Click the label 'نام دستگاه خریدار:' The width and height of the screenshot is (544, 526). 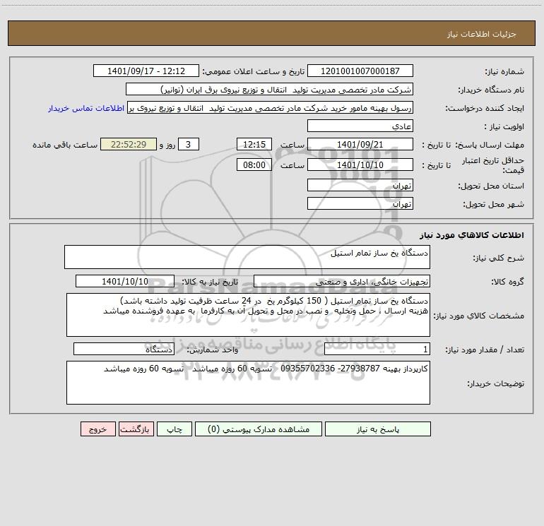[491, 90]
